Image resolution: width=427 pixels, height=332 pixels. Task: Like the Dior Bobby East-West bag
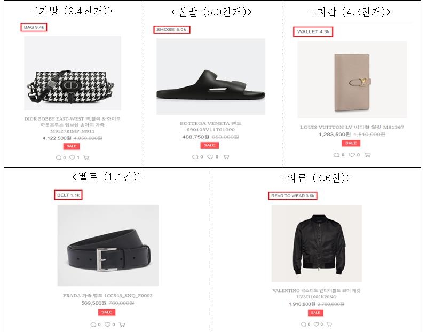coord(72,157)
